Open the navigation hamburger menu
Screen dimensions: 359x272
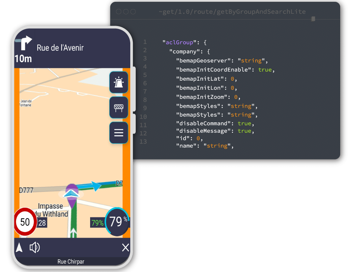pyautogui.click(x=118, y=132)
